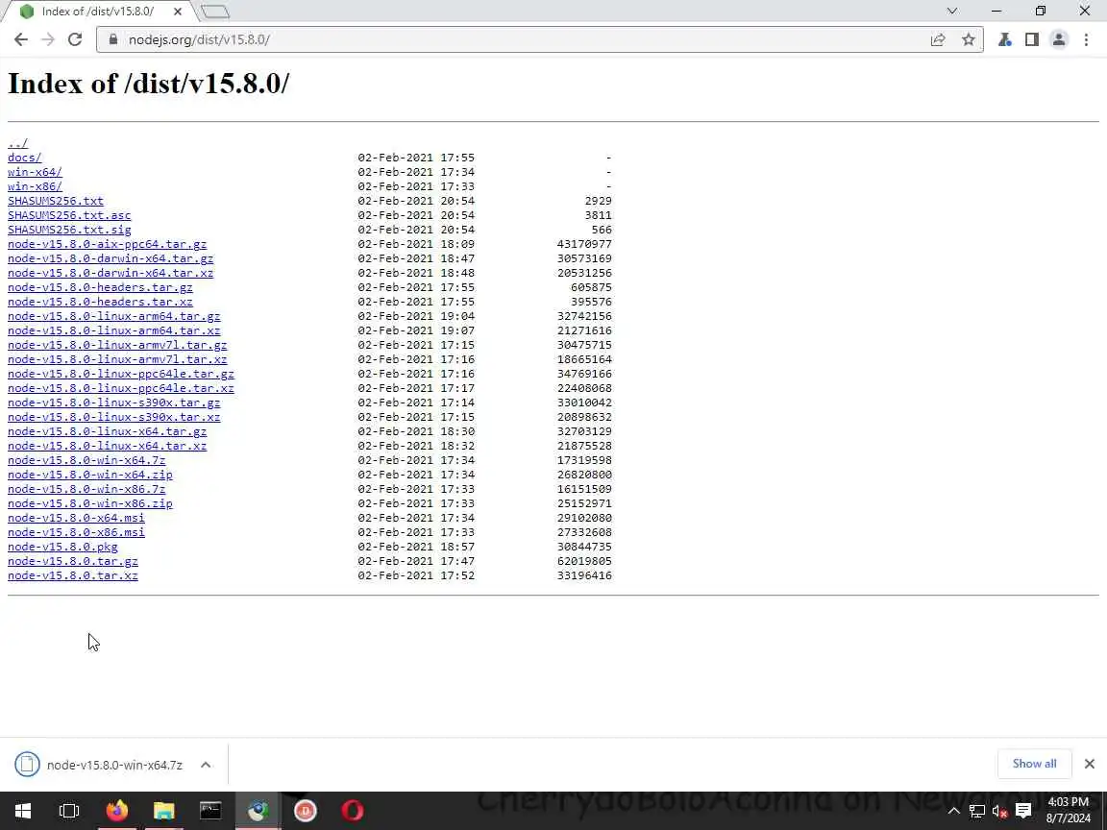1107x830 pixels.
Task: Open the red circular taskbar app
Action: coord(305,810)
